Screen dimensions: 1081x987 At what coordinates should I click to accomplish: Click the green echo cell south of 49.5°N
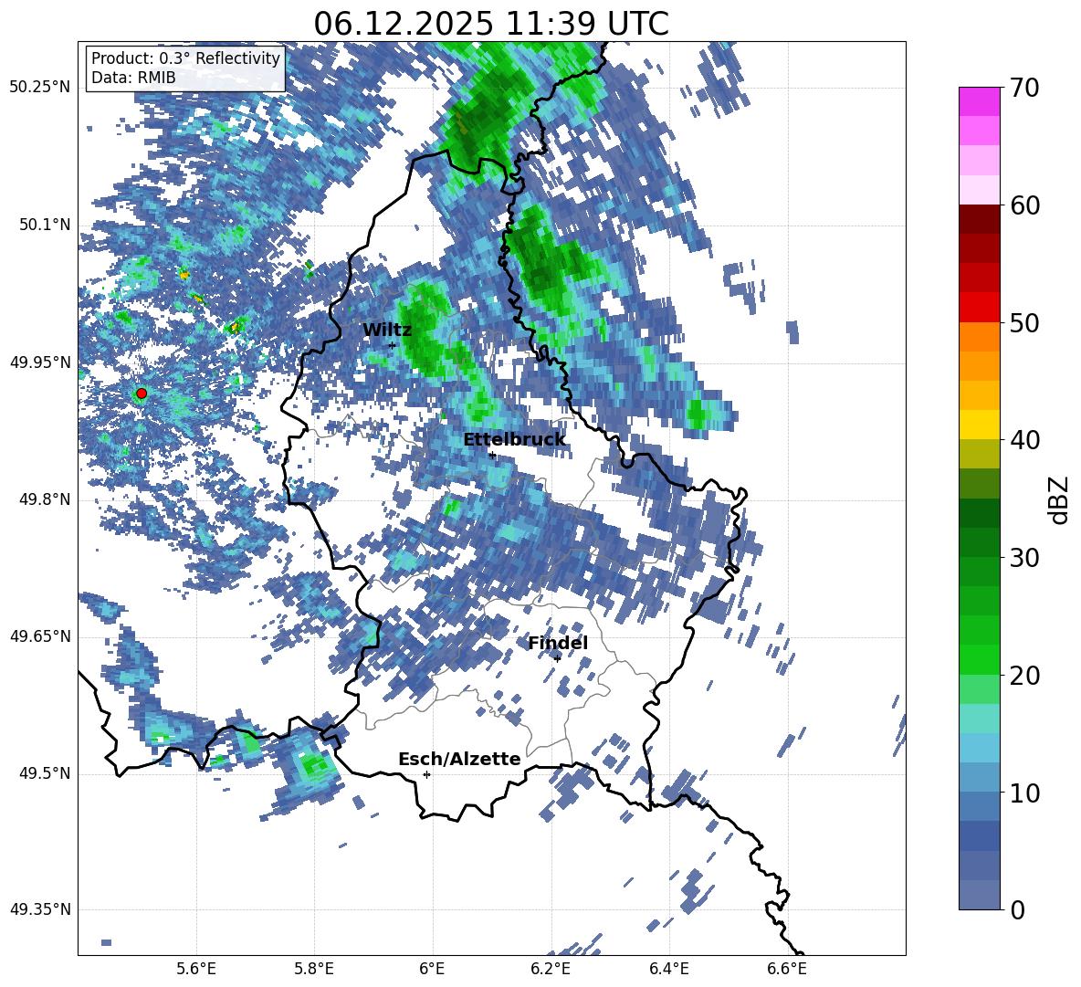315,765
